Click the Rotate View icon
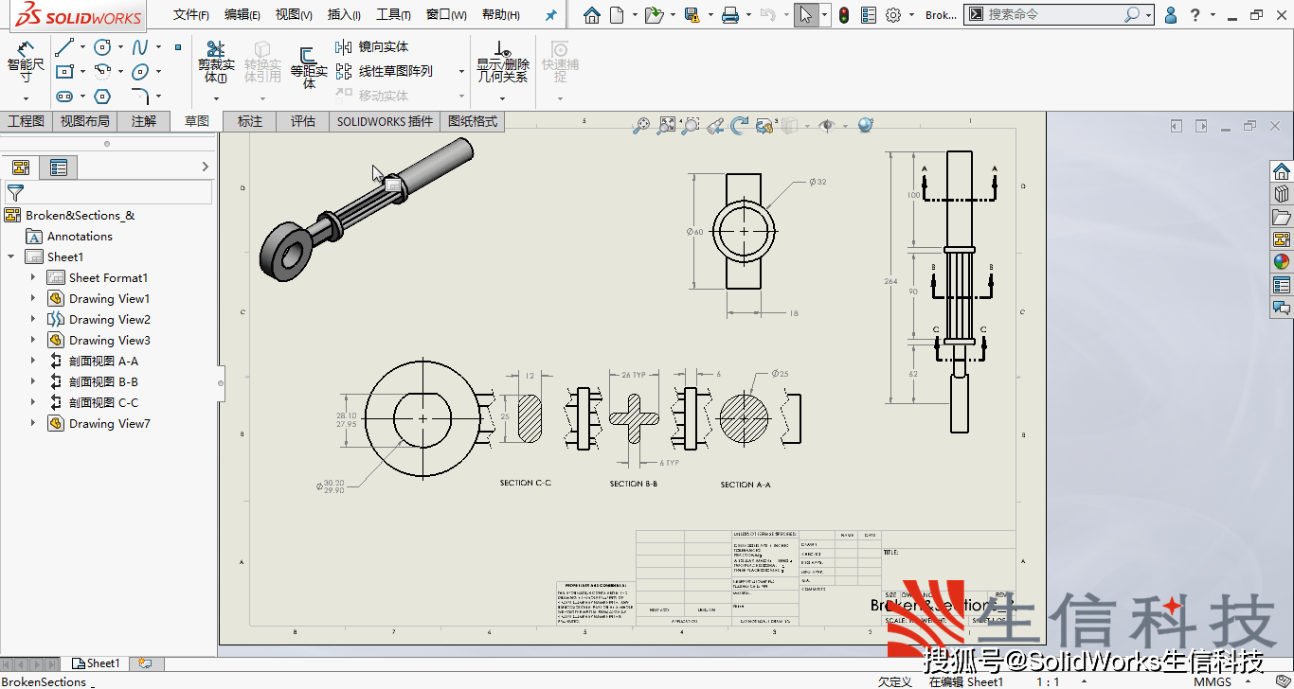Viewport: 1294px width, 689px height. [739, 124]
